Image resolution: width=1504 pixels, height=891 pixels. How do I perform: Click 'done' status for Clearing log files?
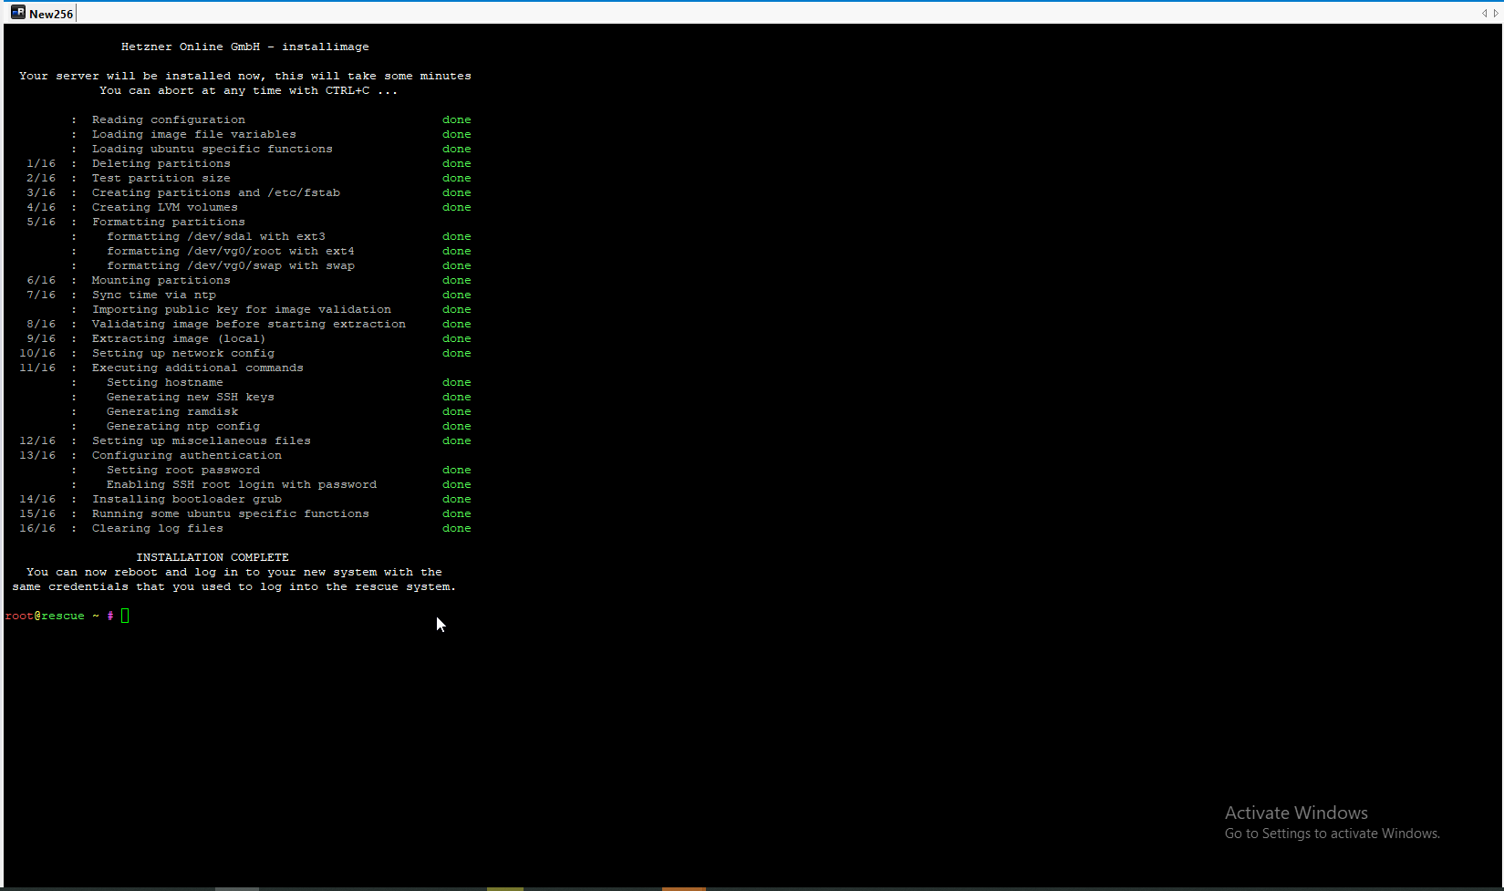coord(457,528)
